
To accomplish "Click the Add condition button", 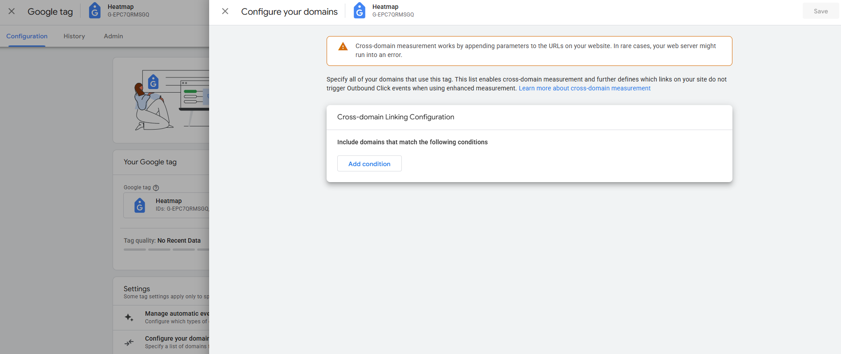I will click(369, 163).
